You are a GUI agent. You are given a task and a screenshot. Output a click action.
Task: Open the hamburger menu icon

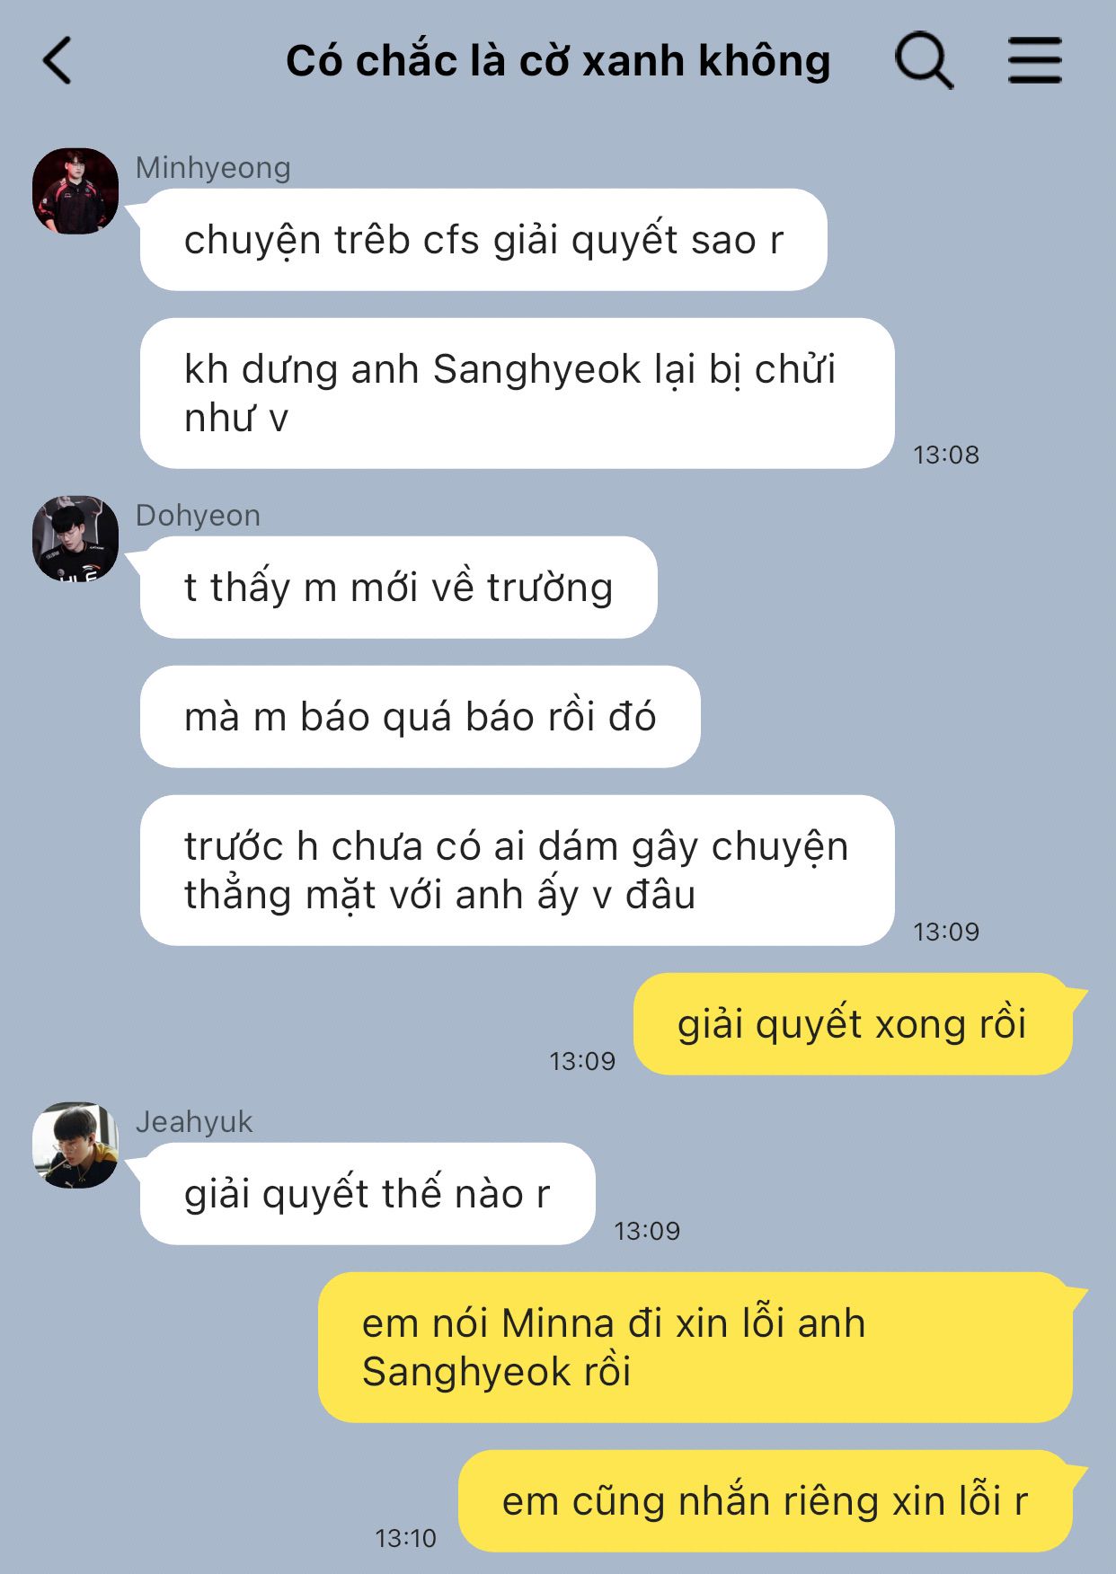tap(1034, 61)
